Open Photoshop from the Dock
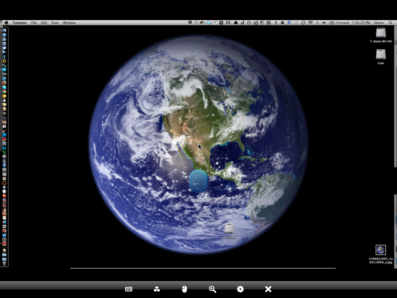 pyautogui.click(x=4, y=135)
